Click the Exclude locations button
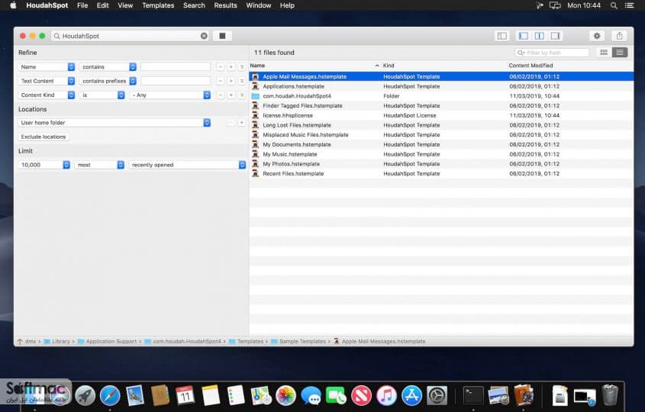The width and height of the screenshot is (645, 412). coord(44,137)
